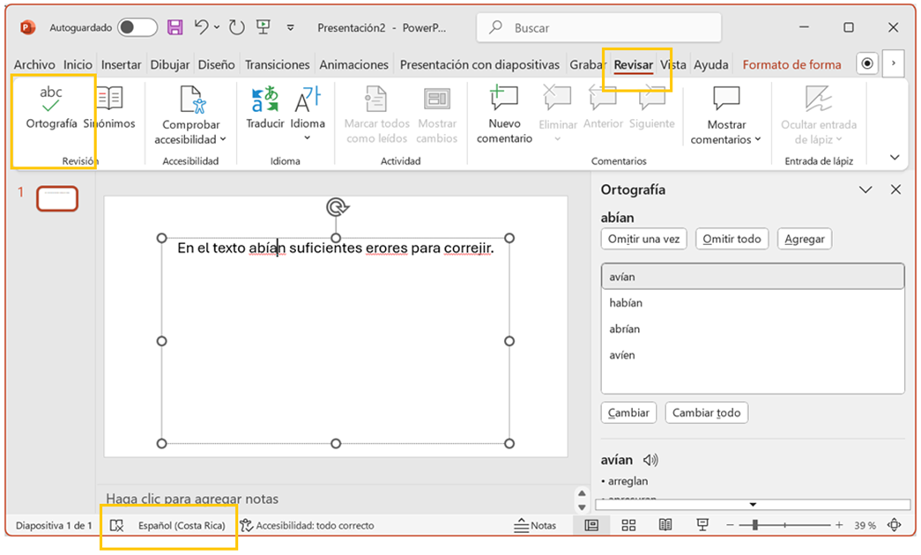Image resolution: width=921 pixels, height=555 pixels.
Task: Adjust the zoom level slider
Action: pos(755,525)
